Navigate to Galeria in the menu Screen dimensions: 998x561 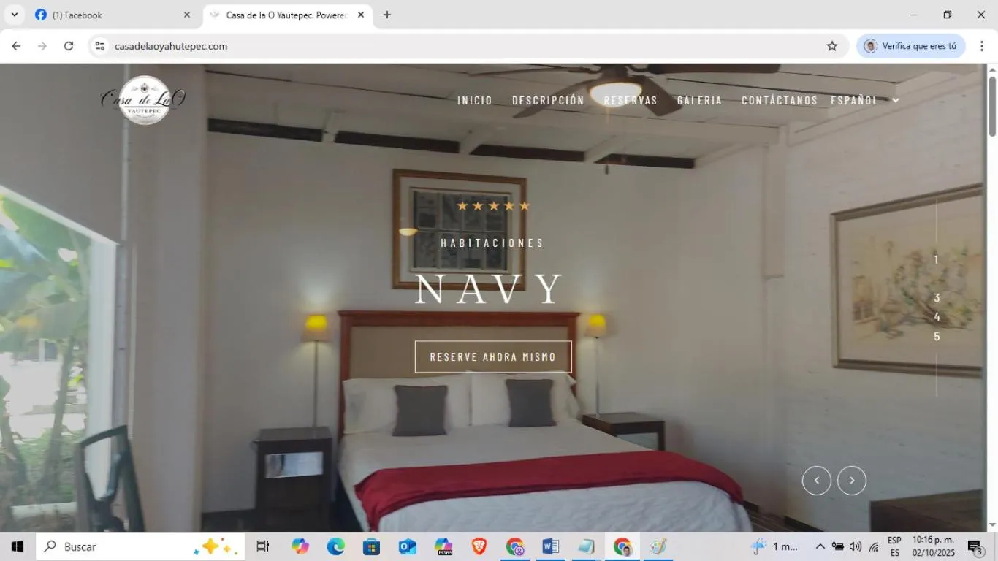tap(699, 101)
